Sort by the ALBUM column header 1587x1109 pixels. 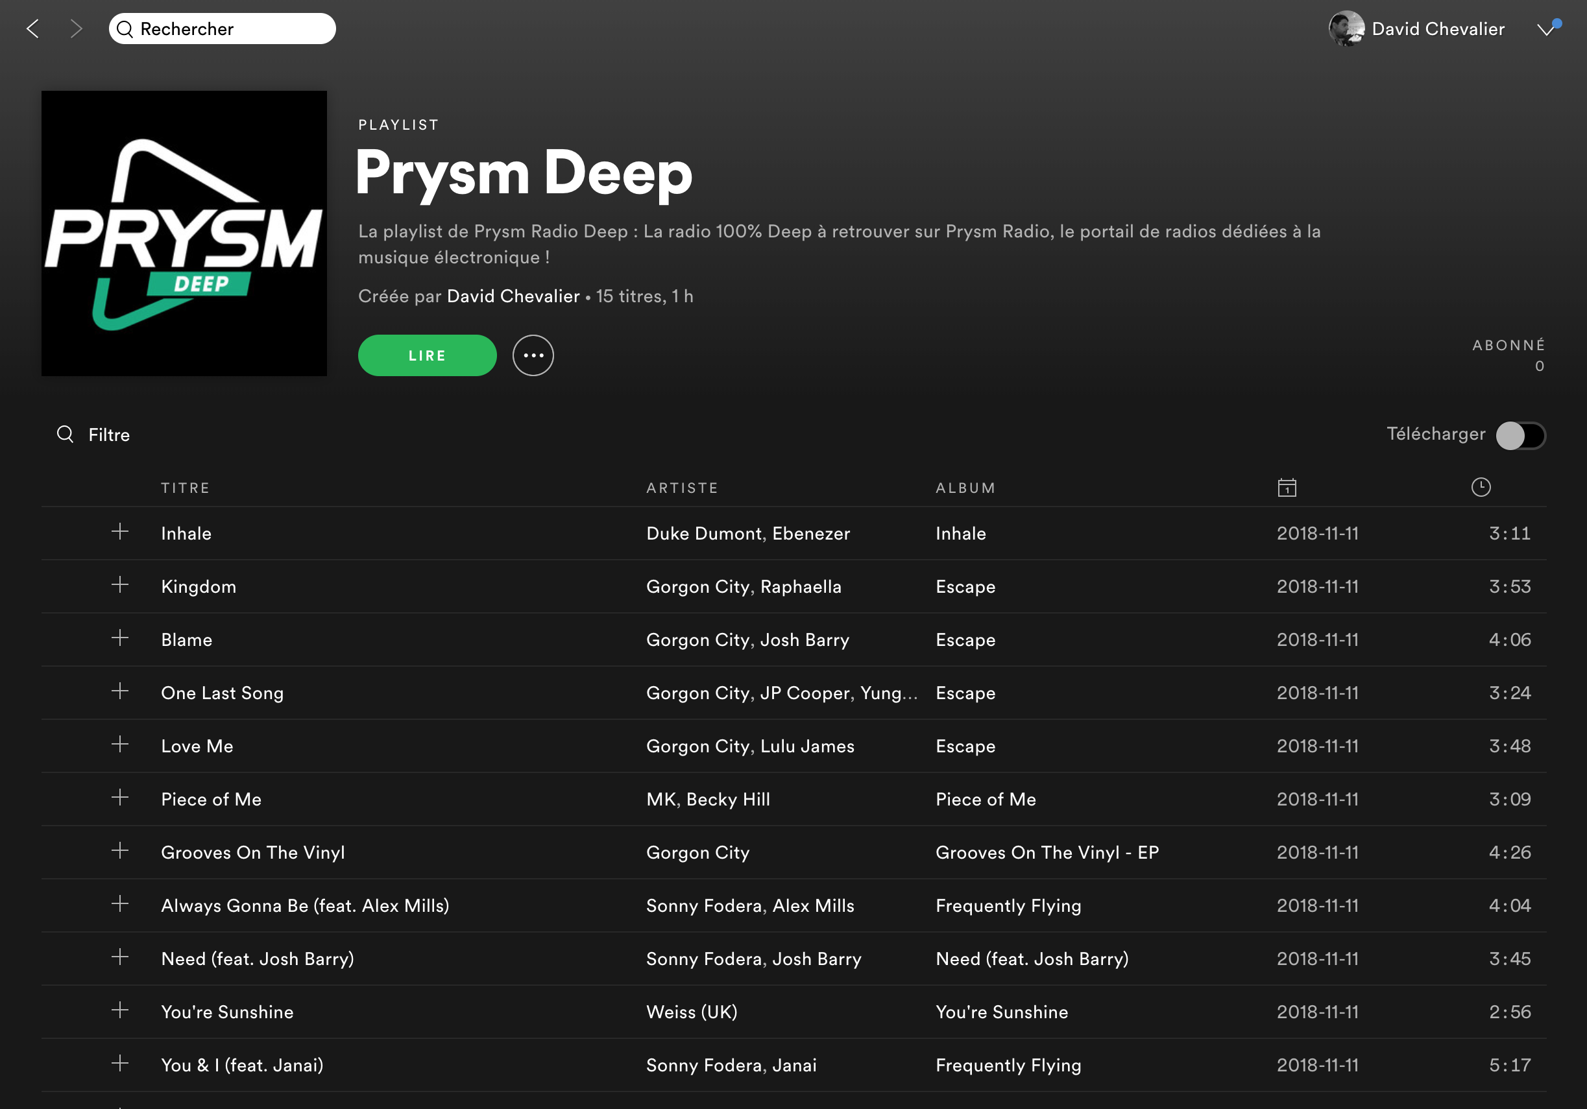coord(965,488)
